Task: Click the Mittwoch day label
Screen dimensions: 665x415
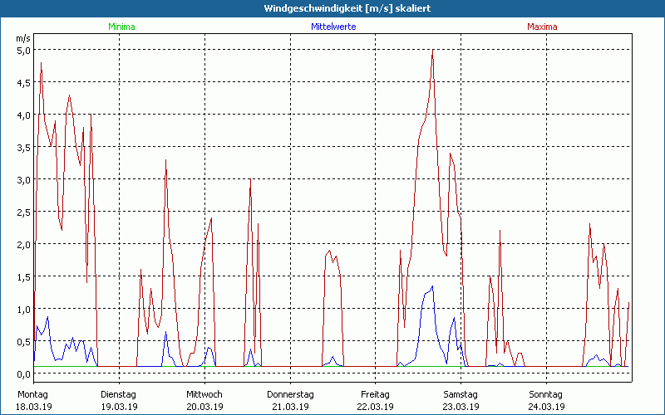Action: 204,394
